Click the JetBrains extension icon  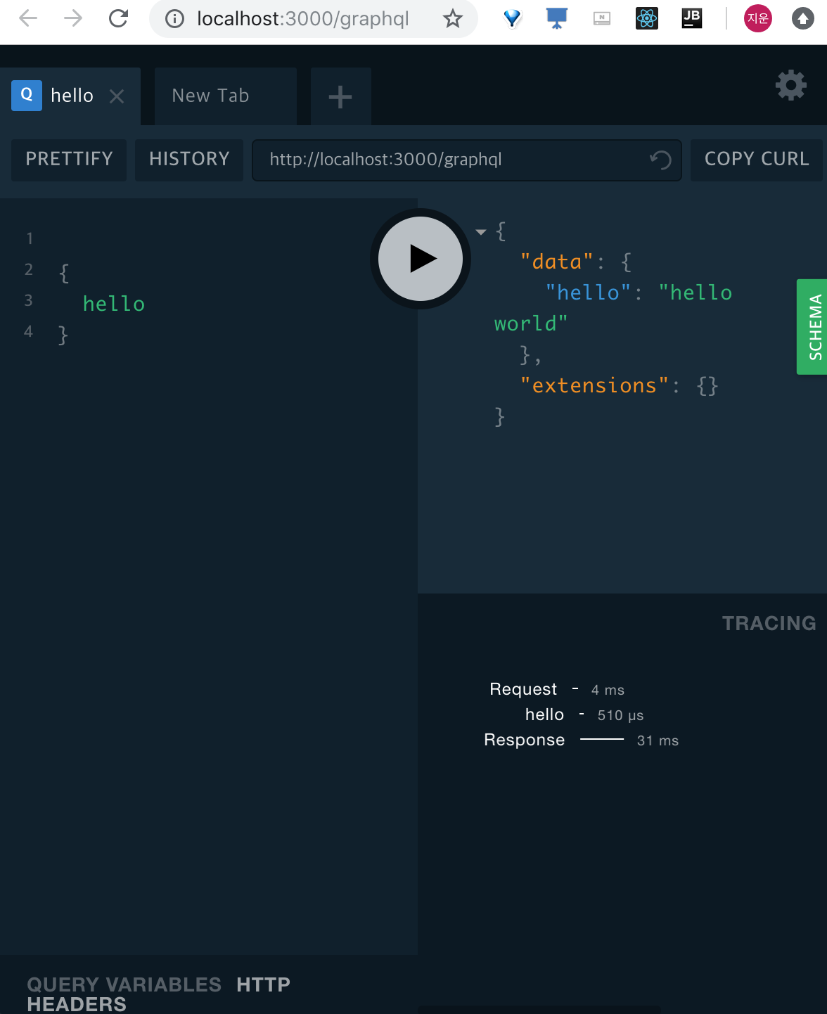pyautogui.click(x=691, y=19)
